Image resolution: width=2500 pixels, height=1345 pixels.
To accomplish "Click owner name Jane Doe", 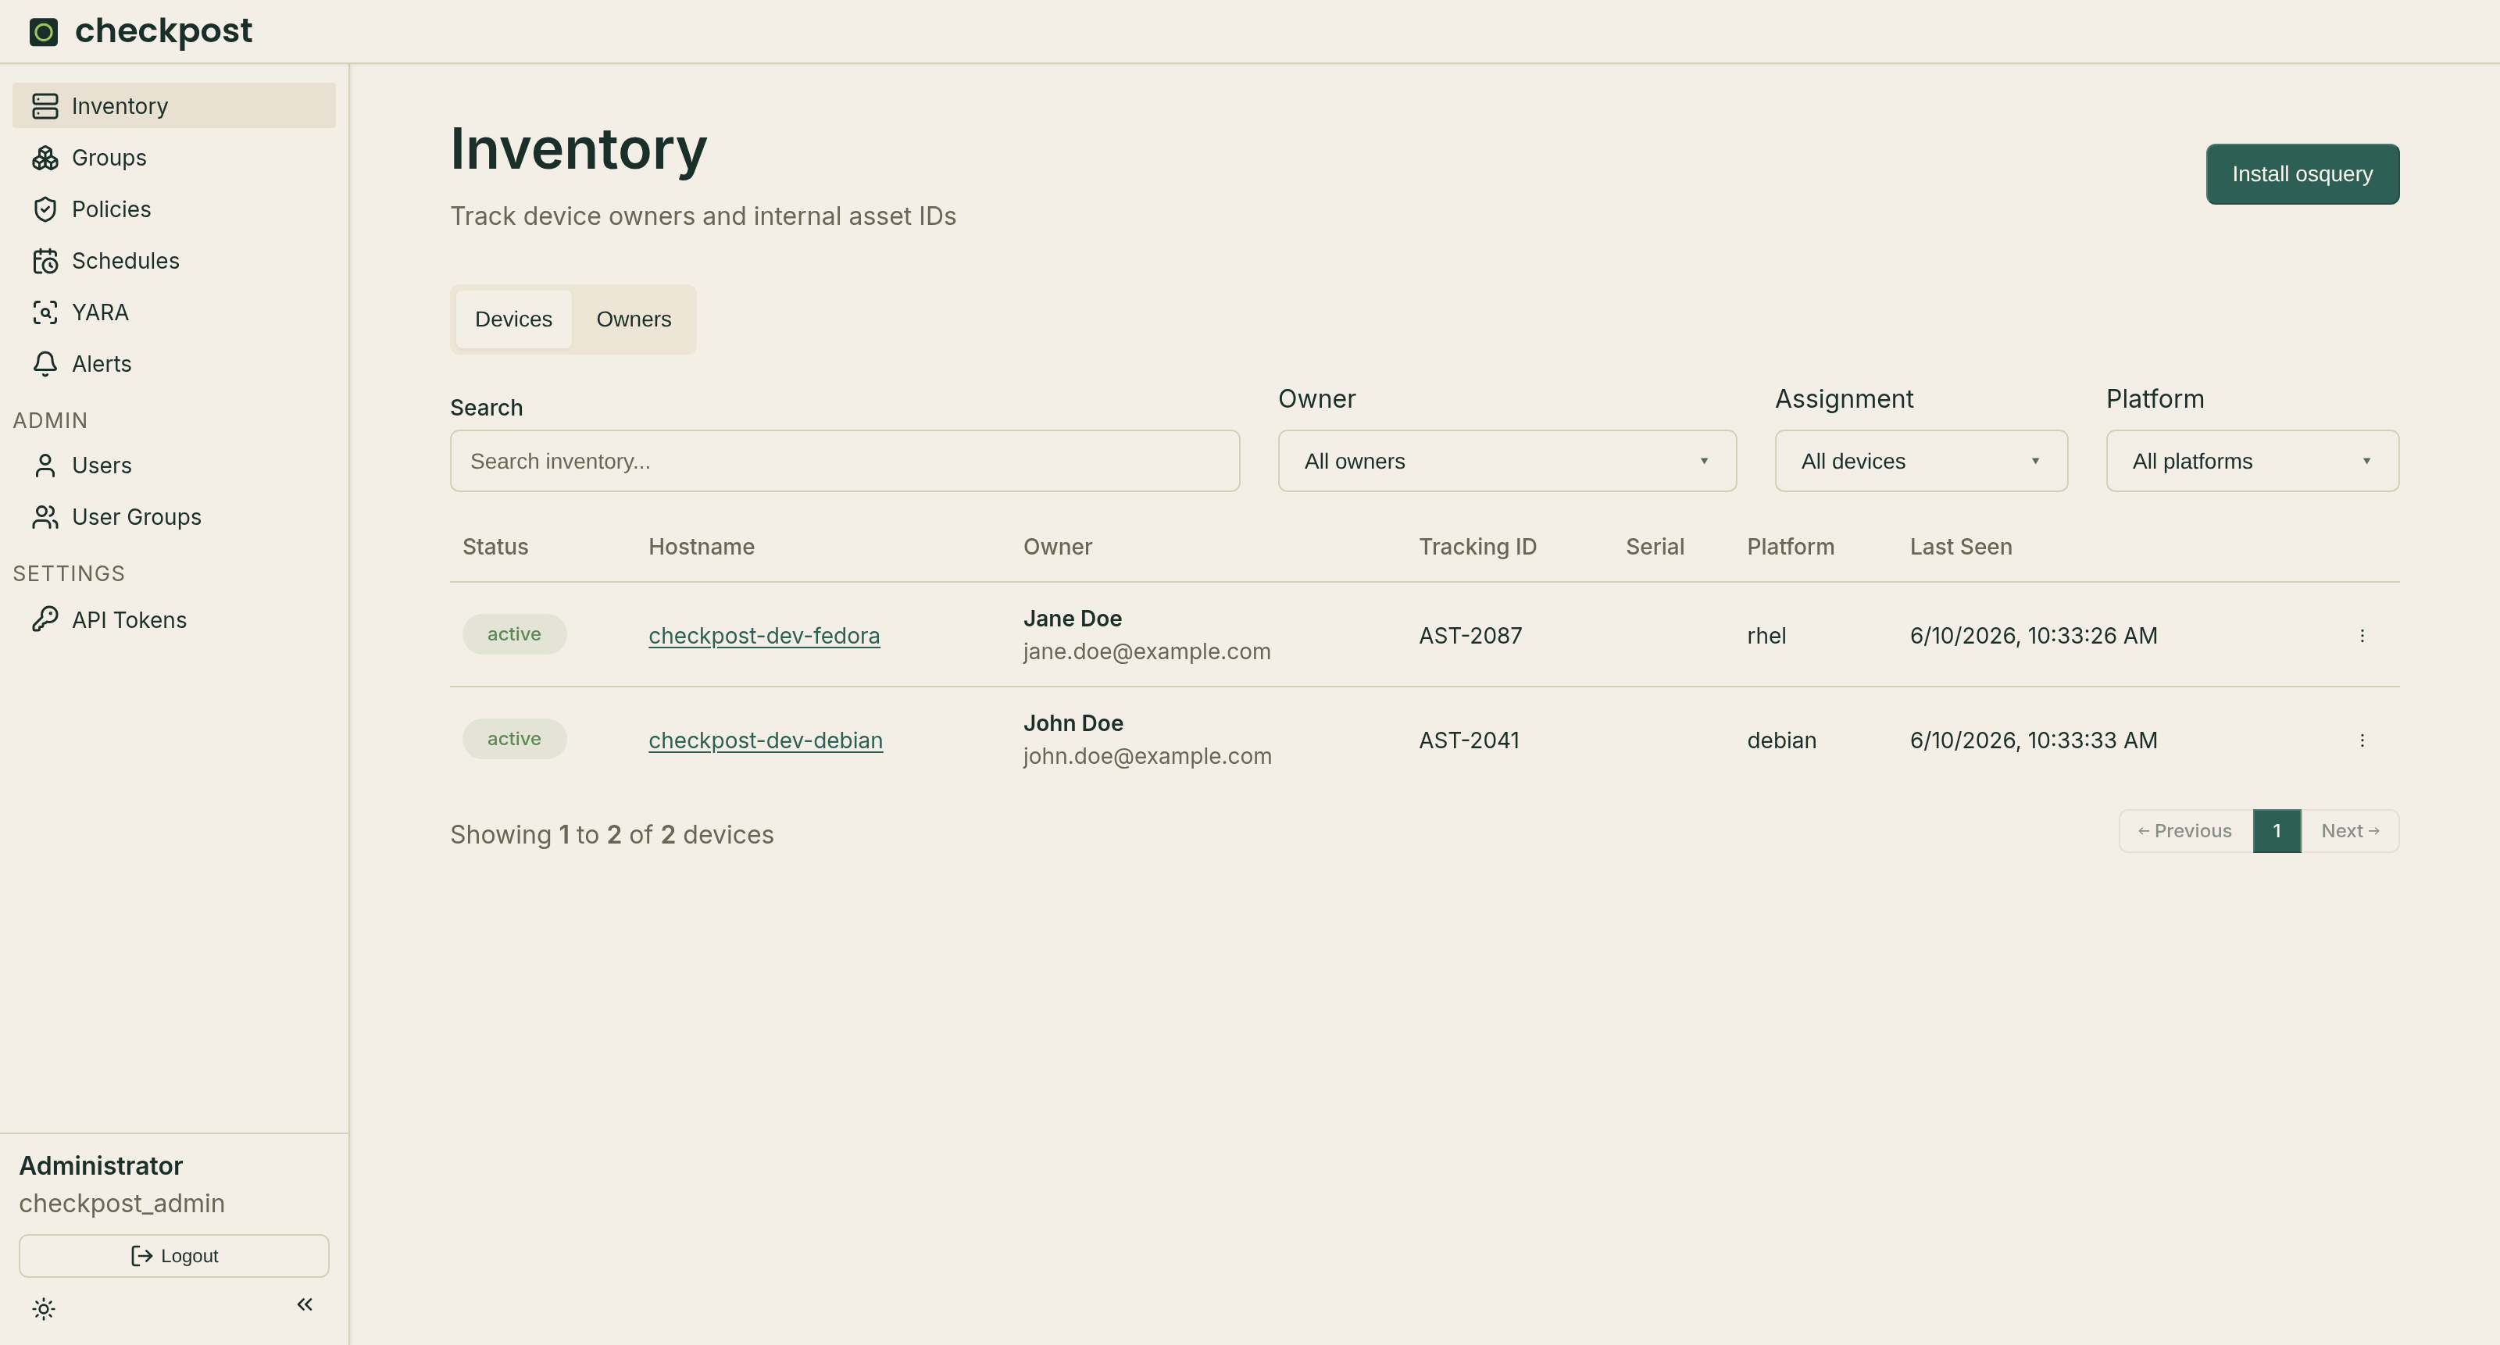I will tap(1073, 618).
